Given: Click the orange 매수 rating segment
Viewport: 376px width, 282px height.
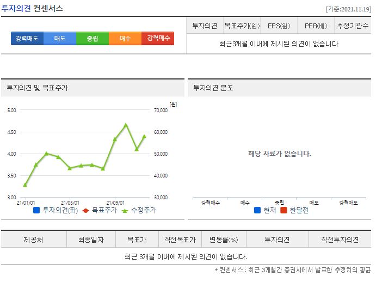Looking at the screenshot, I should (x=125, y=39).
